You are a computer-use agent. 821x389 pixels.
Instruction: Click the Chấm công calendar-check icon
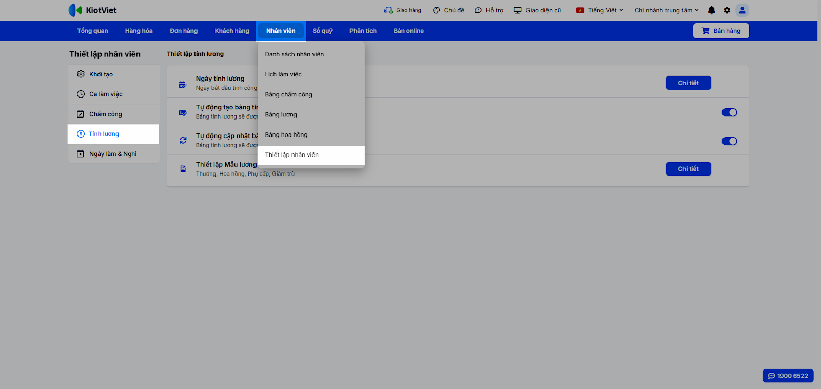point(81,114)
